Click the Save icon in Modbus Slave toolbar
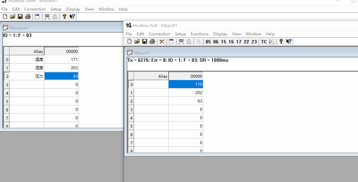358x182 pixels. [21, 17]
